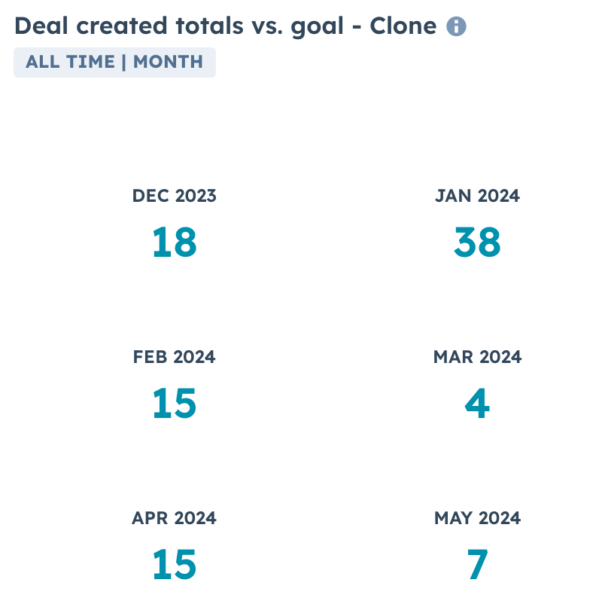
Task: Open the January 2024 value of 38
Action: (x=477, y=243)
